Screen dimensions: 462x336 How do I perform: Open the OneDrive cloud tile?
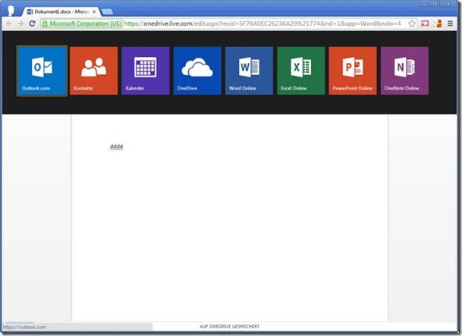196,71
